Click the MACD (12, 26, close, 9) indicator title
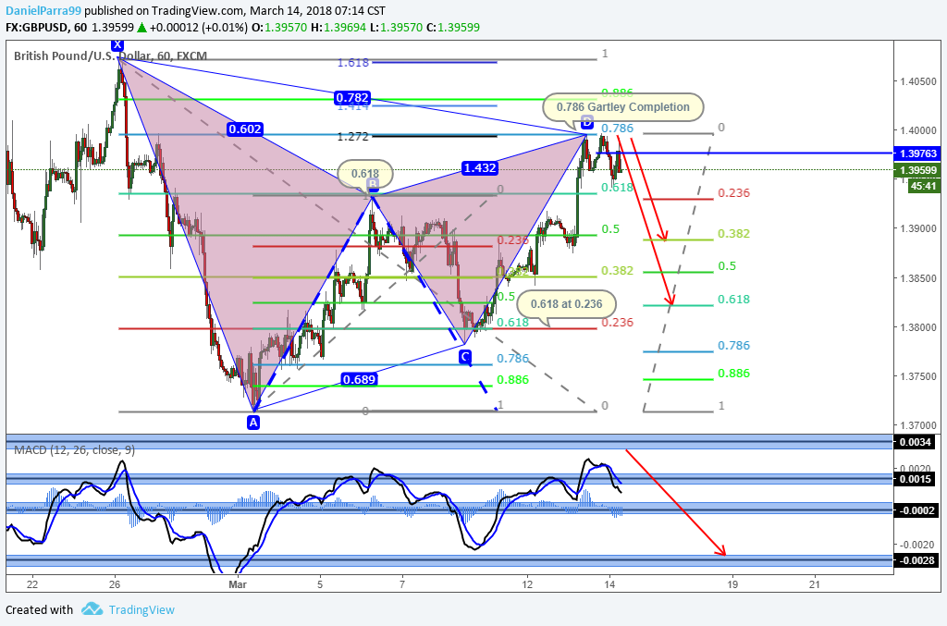The height and width of the screenshot is (626, 947). click(x=74, y=449)
